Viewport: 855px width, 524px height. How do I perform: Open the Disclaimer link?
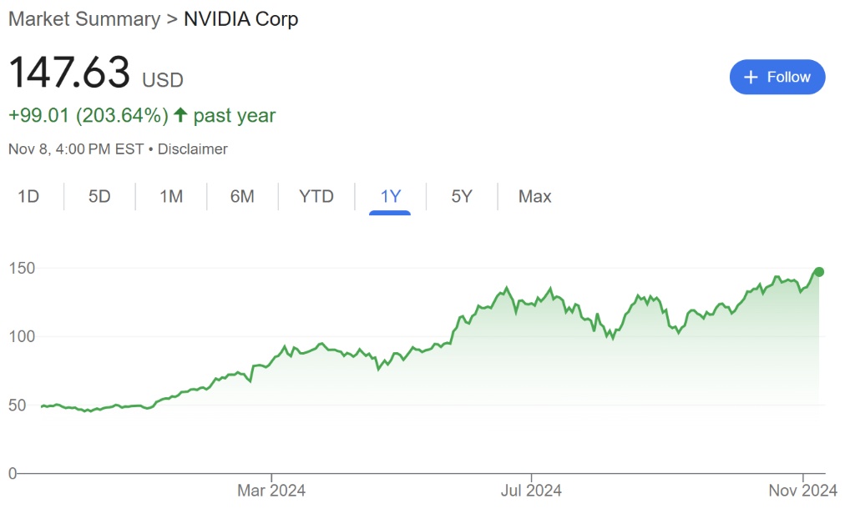click(193, 149)
